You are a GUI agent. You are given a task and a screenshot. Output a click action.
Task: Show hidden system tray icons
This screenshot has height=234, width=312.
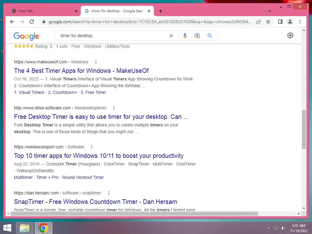coord(269,228)
